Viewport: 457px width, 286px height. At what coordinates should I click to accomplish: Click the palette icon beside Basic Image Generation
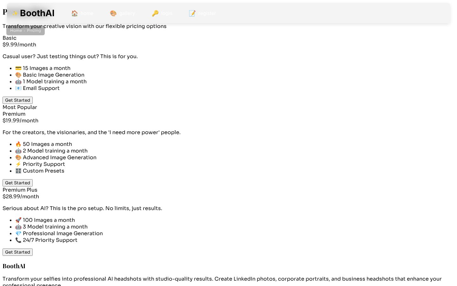tap(18, 75)
